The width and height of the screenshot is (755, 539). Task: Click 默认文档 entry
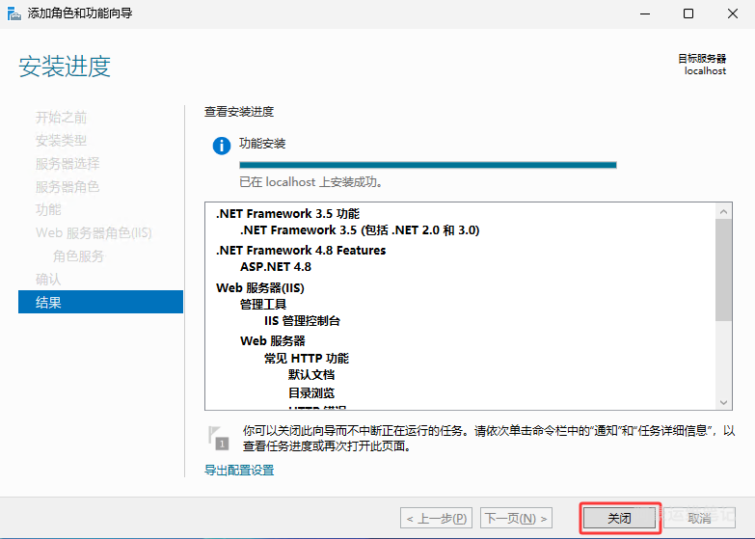(x=311, y=374)
